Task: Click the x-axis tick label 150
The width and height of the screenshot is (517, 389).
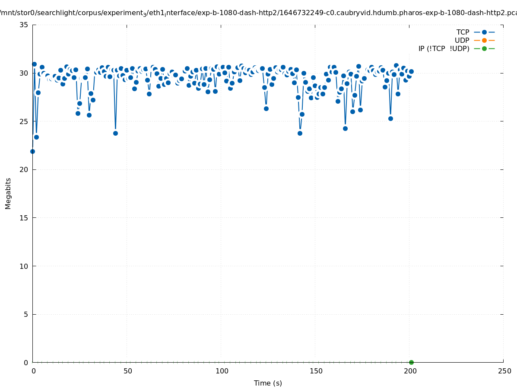Action: tap(316, 371)
